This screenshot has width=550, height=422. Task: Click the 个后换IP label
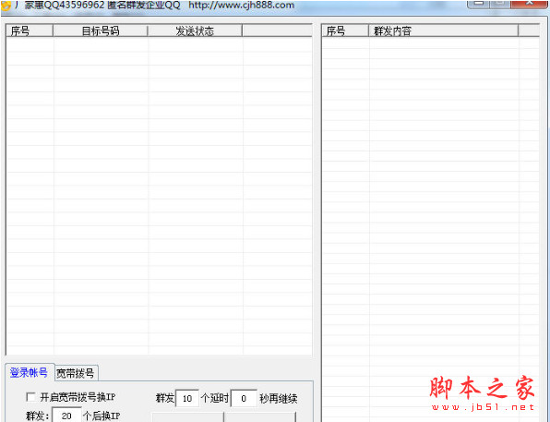tap(102, 416)
